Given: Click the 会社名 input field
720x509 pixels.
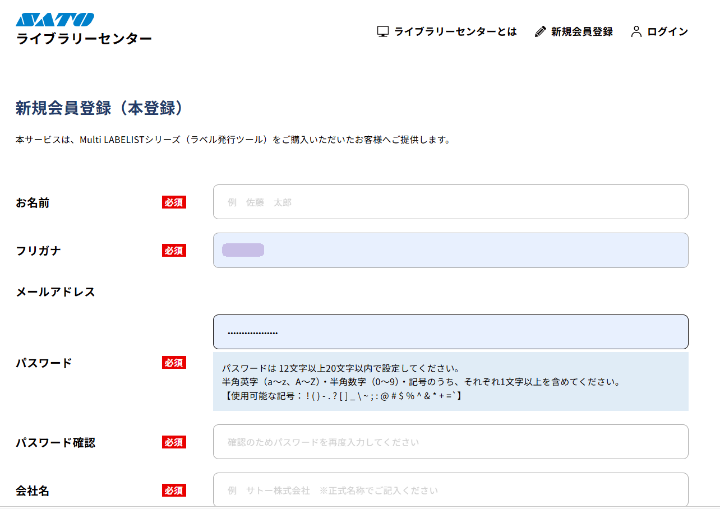Looking at the screenshot, I should [x=450, y=490].
